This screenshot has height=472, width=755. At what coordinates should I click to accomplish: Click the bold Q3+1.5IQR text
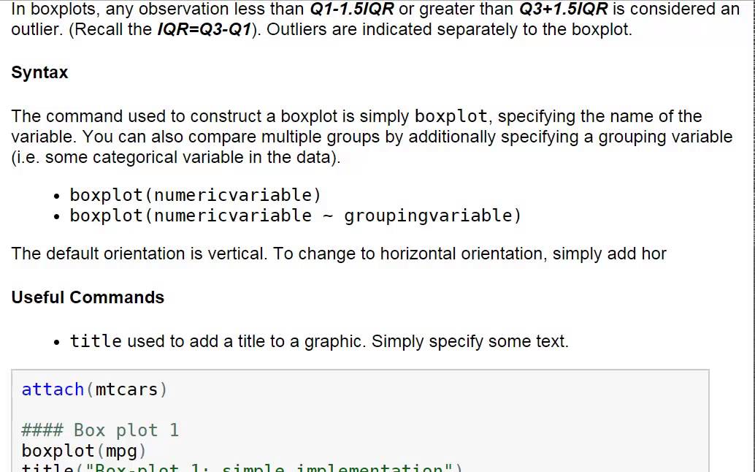pos(562,10)
